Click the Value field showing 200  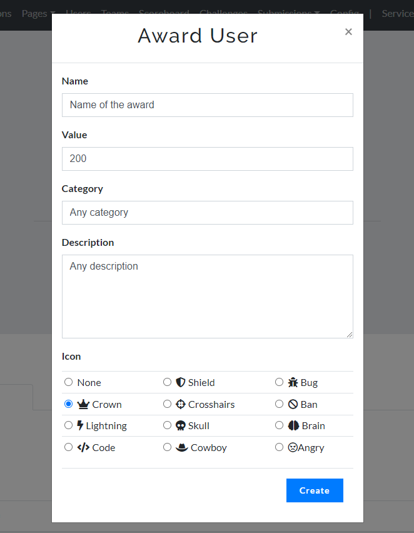pos(207,159)
